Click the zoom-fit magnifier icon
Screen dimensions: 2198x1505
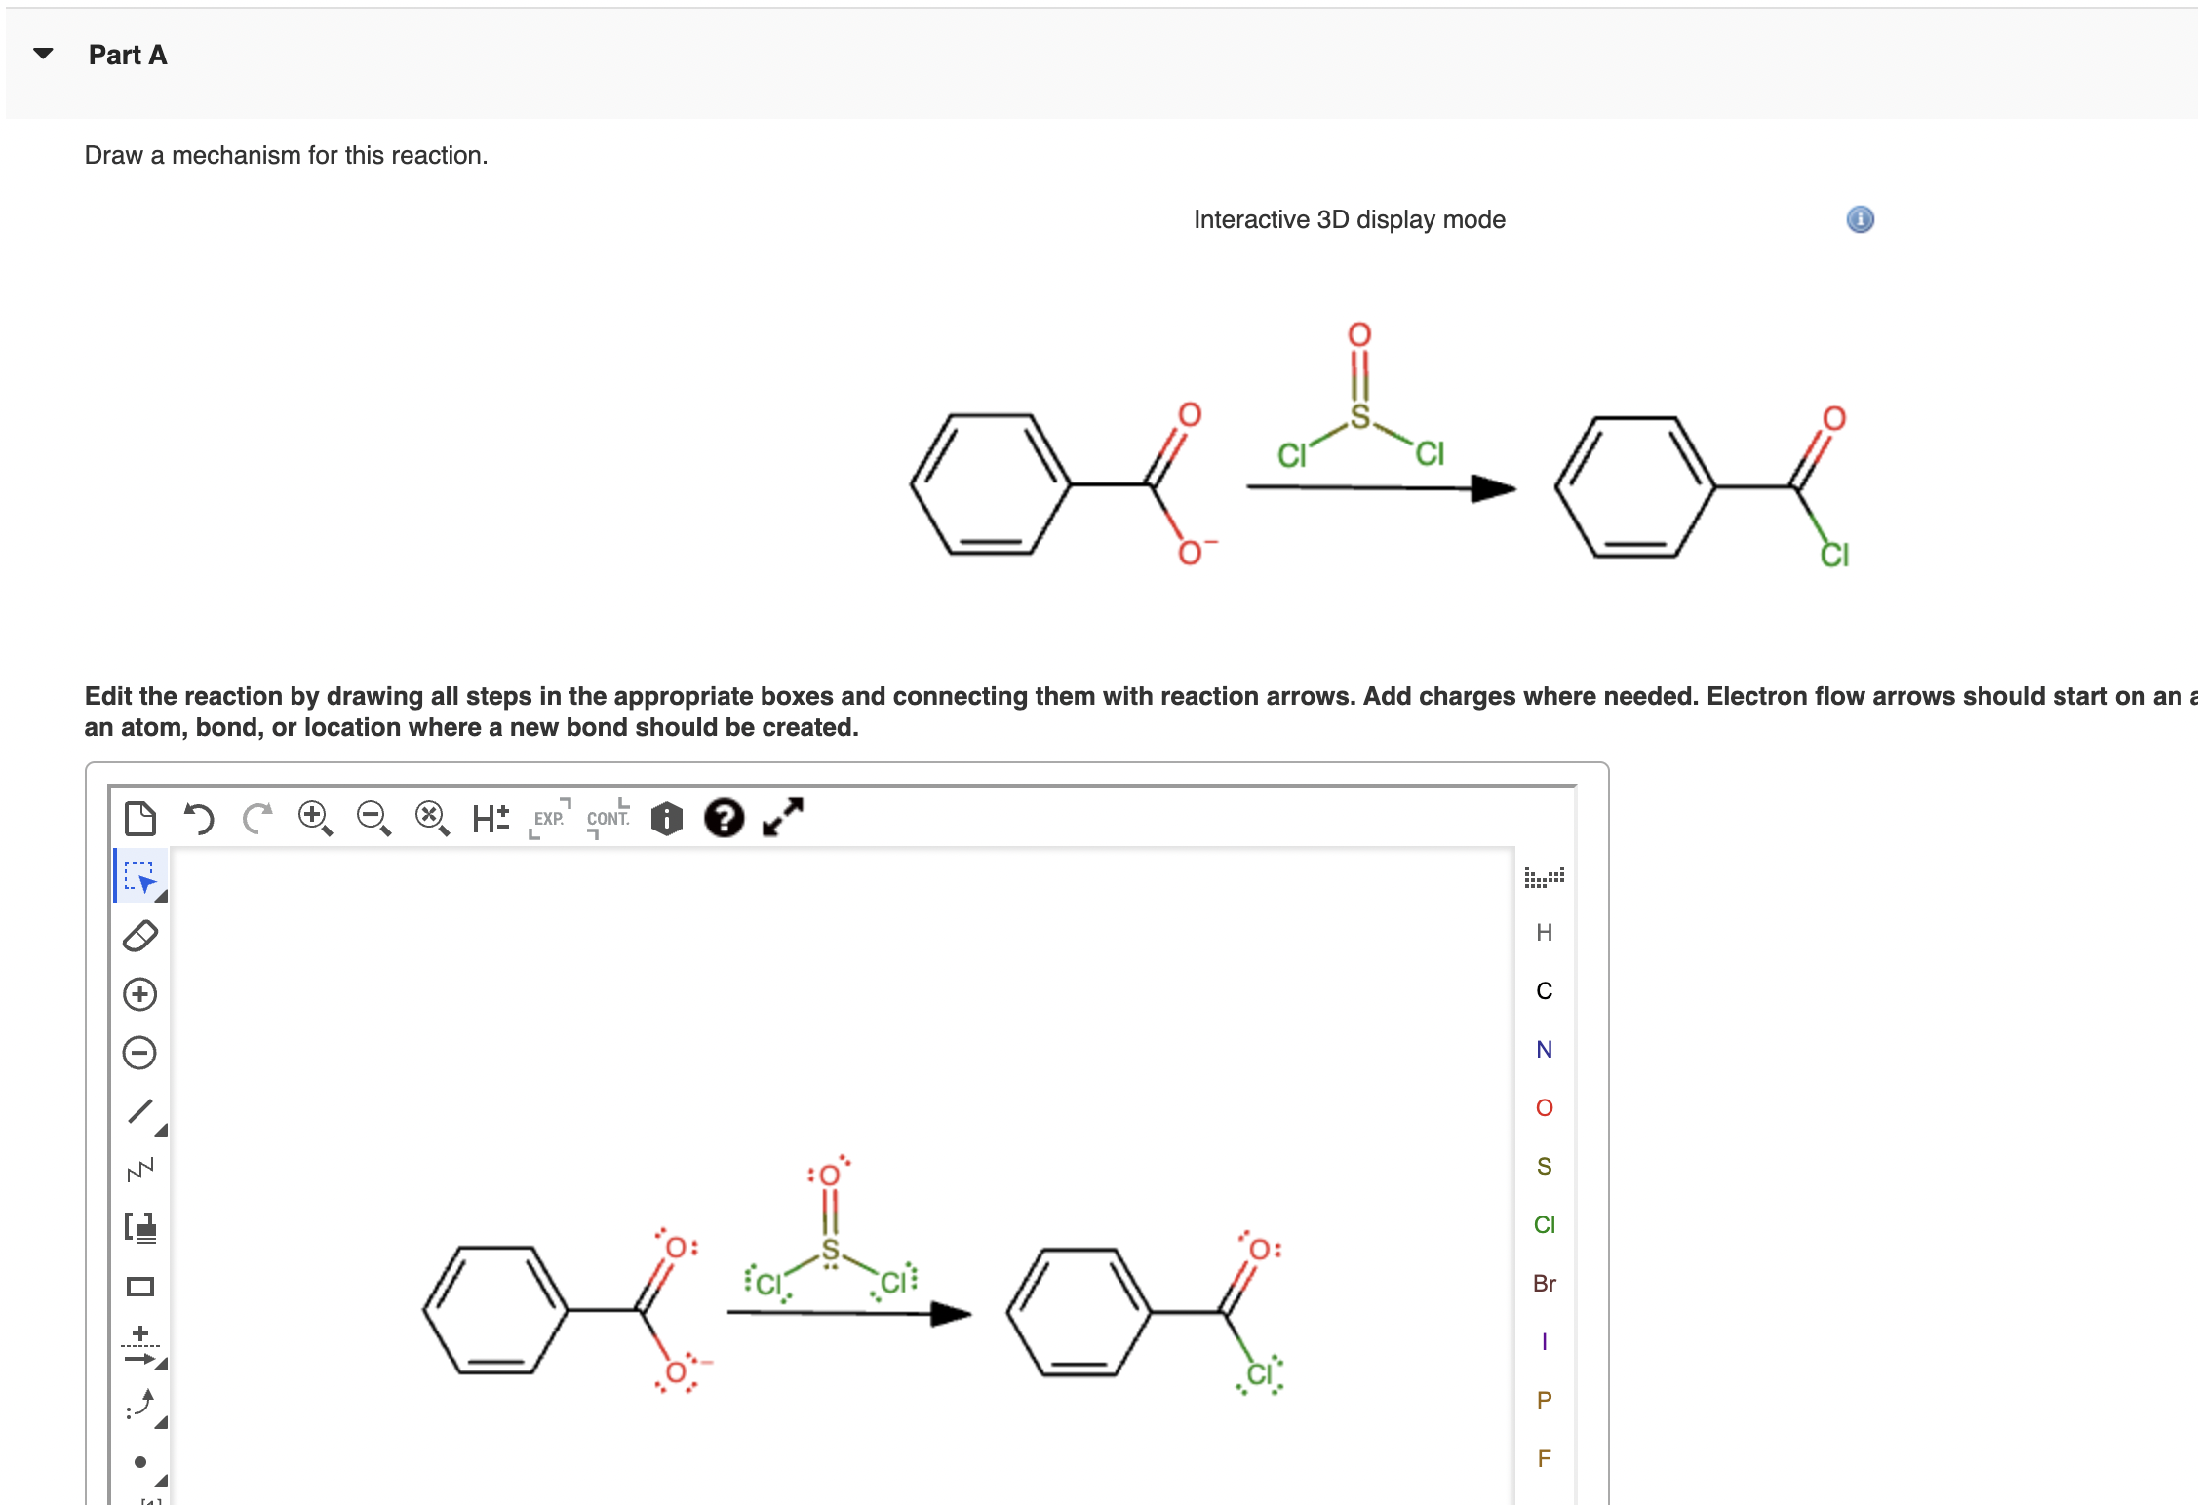(432, 818)
